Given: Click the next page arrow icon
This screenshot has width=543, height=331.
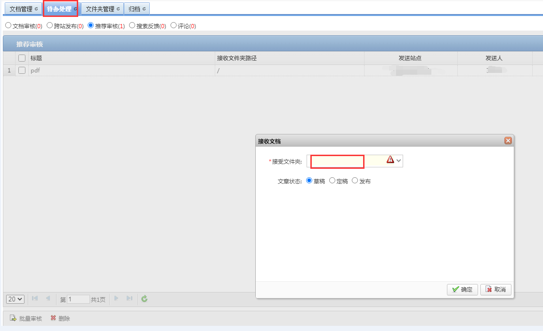Looking at the screenshot, I should (116, 299).
